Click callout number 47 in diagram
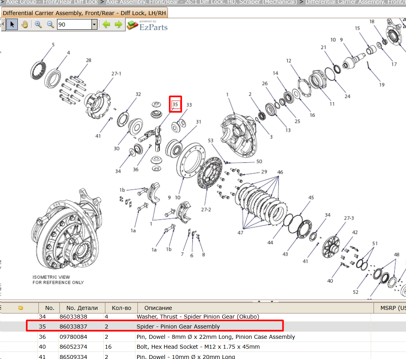The width and height of the screenshot is (406, 359). tap(240, 233)
